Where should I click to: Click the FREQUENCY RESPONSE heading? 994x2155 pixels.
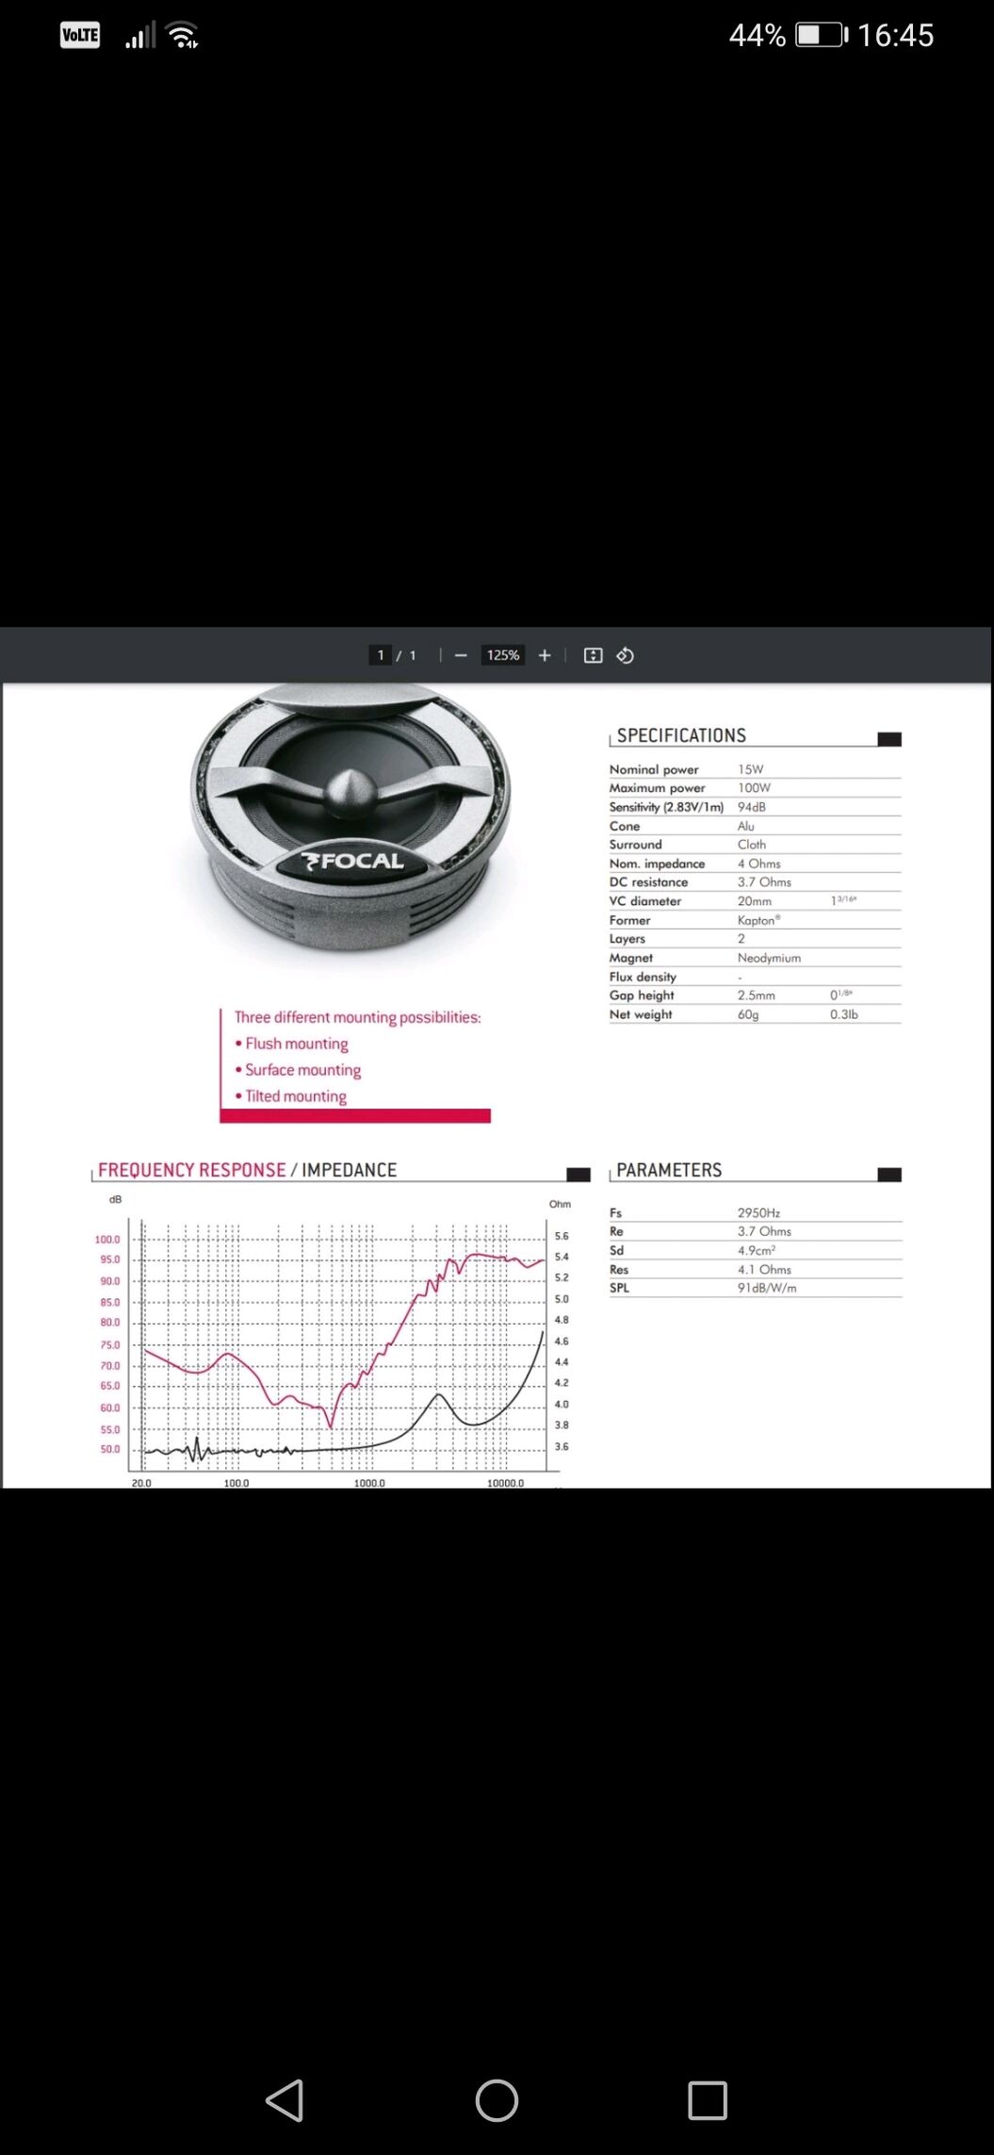(x=191, y=1170)
